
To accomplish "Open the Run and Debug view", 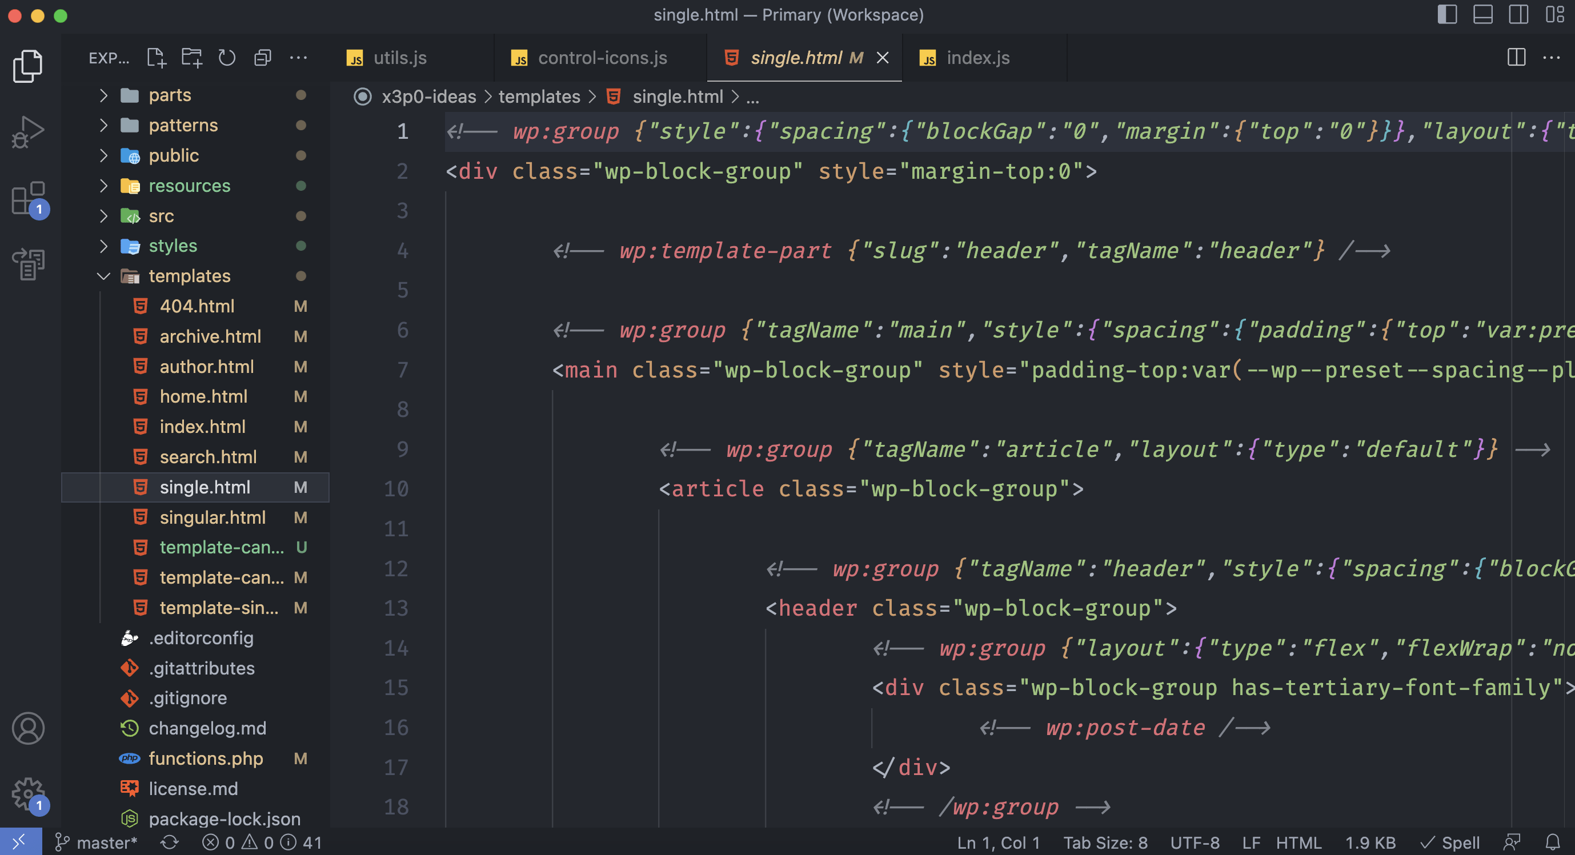I will click(x=28, y=130).
